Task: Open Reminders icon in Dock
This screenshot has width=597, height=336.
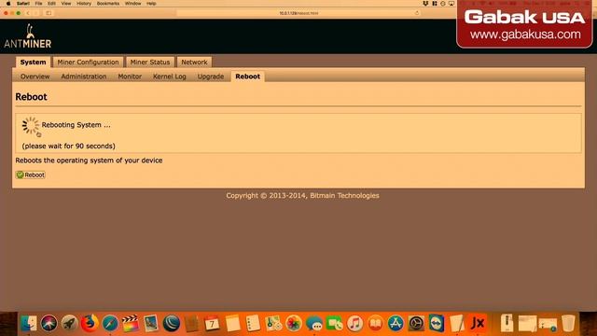Action: point(253,324)
